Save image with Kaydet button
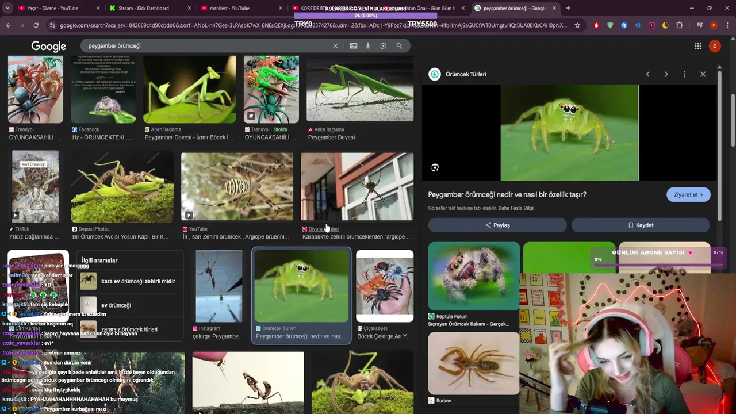The image size is (736, 414). pos(641,225)
